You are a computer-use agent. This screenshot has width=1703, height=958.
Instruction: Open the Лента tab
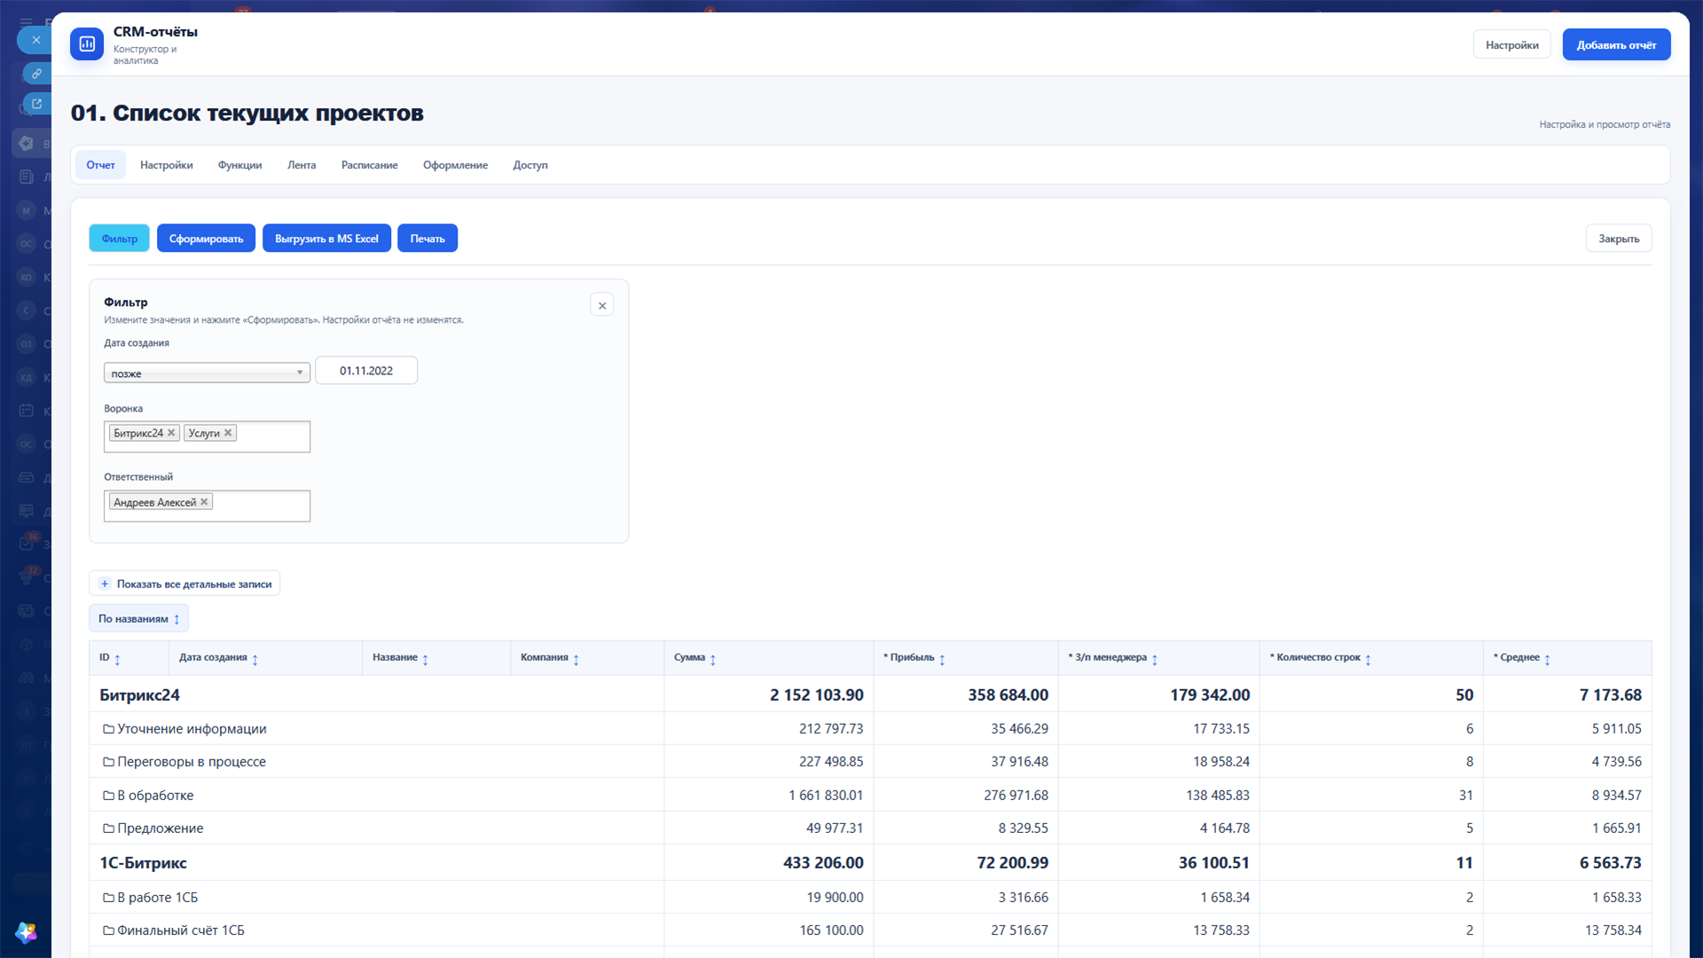click(302, 165)
